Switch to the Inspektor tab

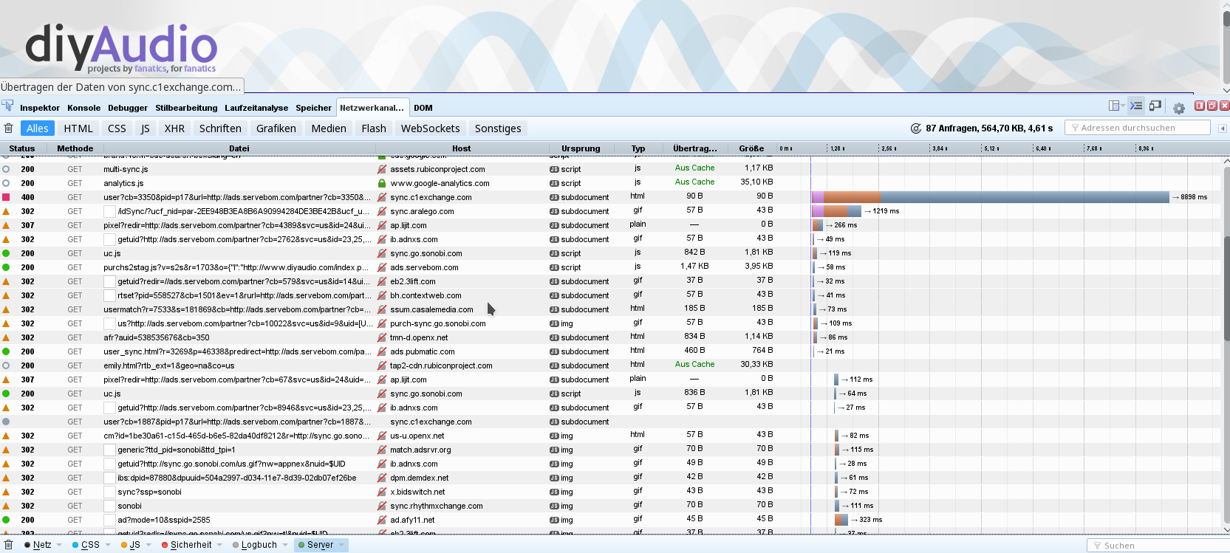click(40, 108)
